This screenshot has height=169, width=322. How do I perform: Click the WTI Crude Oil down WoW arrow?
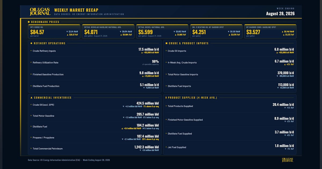pos(67,31)
